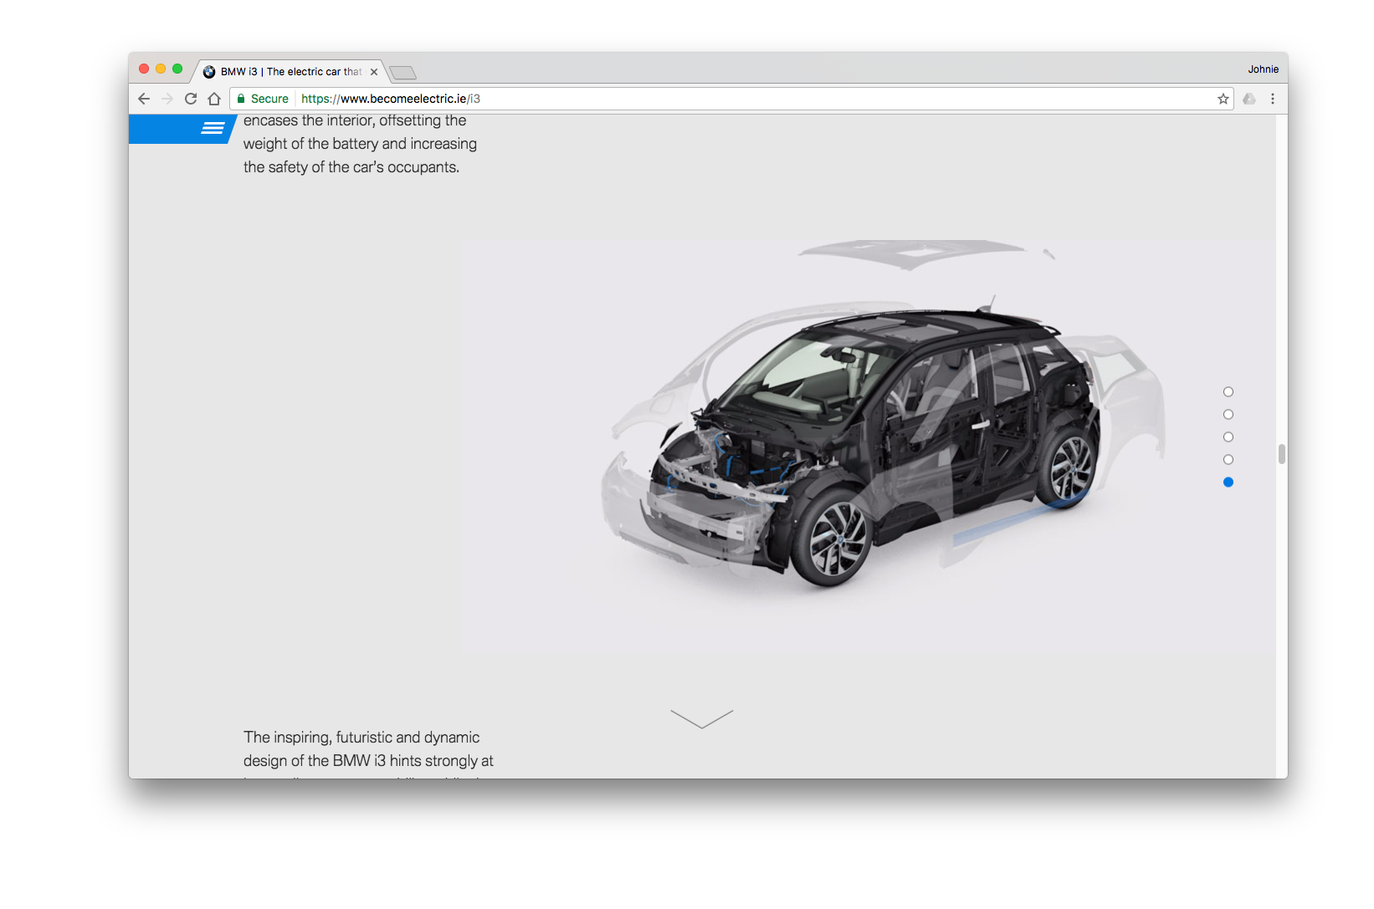Click the downward chevron to continue

click(x=702, y=719)
